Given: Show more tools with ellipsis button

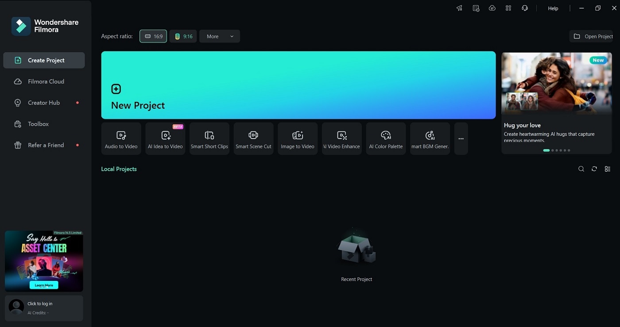Looking at the screenshot, I should [x=461, y=138].
